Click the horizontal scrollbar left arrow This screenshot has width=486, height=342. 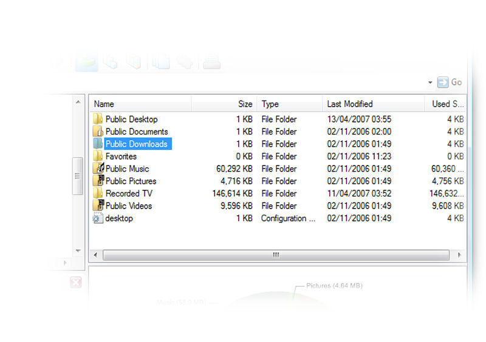coord(95,255)
